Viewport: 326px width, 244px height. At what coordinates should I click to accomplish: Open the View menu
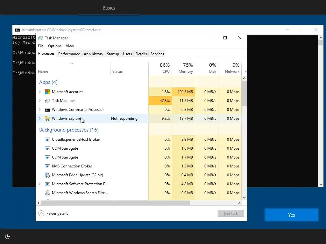click(70, 46)
